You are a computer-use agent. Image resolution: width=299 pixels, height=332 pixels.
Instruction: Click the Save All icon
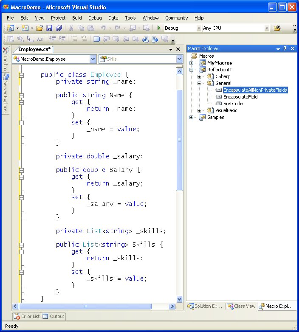(x=59, y=28)
